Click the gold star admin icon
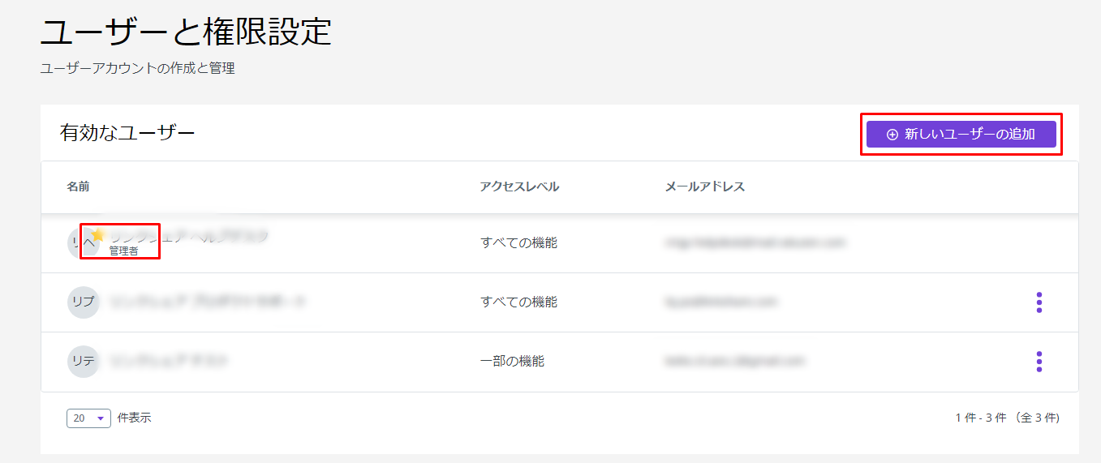Image resolution: width=1101 pixels, height=463 pixels. (x=98, y=235)
